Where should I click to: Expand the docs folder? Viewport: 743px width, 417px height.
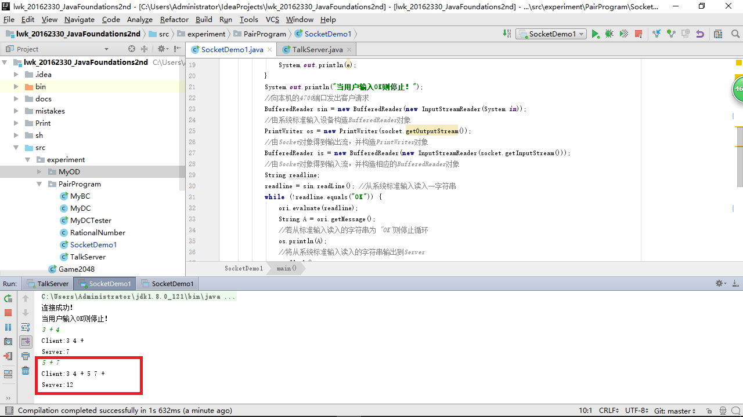[x=17, y=99]
